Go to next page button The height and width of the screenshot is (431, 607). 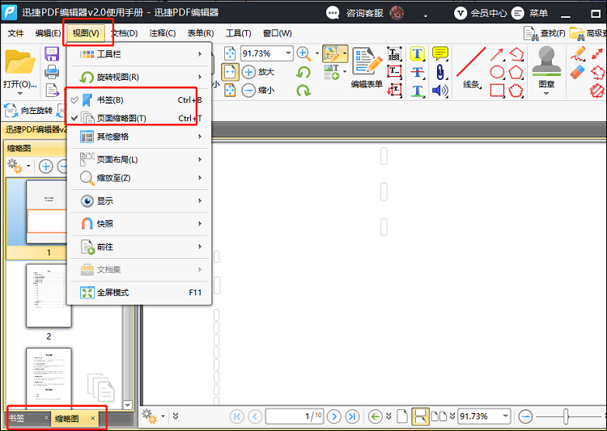pyautogui.click(x=334, y=416)
